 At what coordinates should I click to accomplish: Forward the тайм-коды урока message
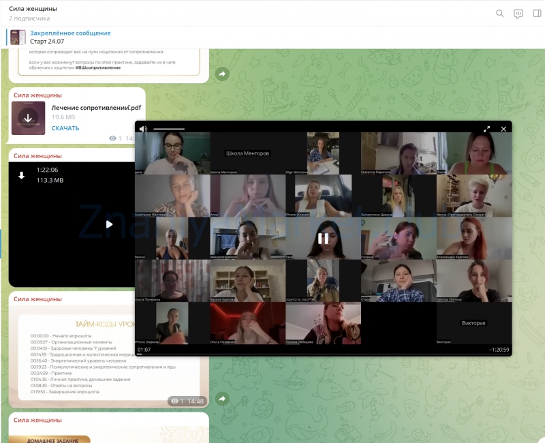[222, 398]
